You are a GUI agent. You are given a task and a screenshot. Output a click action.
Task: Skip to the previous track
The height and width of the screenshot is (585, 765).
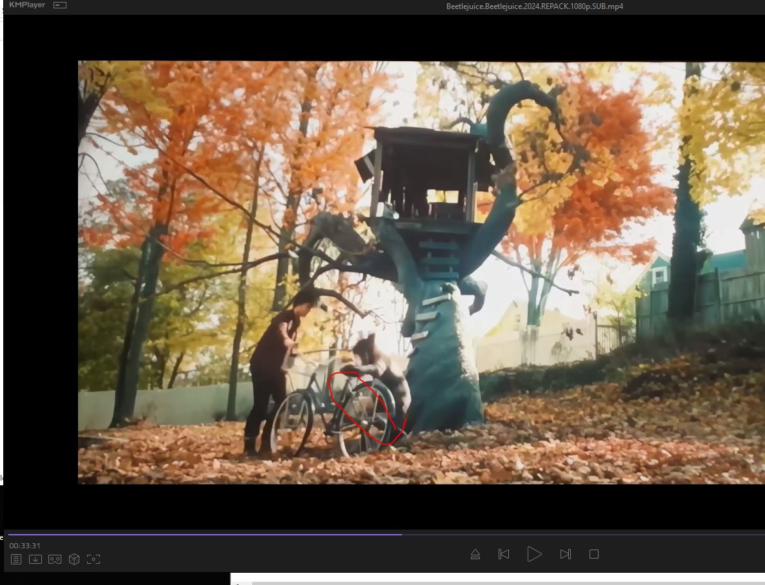[x=504, y=554]
